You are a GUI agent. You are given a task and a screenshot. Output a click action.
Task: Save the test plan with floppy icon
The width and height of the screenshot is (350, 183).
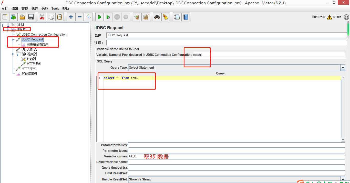[31, 17]
